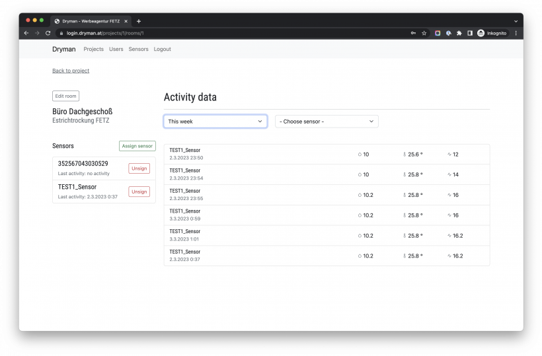Go back using the browser back arrow
Image resolution: width=542 pixels, height=356 pixels.
tap(26, 33)
